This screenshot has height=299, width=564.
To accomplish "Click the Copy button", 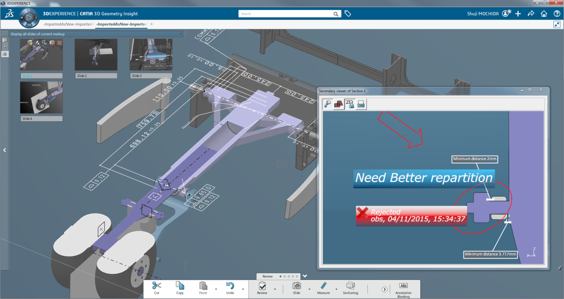I will [x=180, y=288].
